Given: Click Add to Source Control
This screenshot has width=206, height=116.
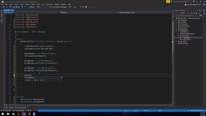Looking at the screenshot, I should click(x=196, y=111).
